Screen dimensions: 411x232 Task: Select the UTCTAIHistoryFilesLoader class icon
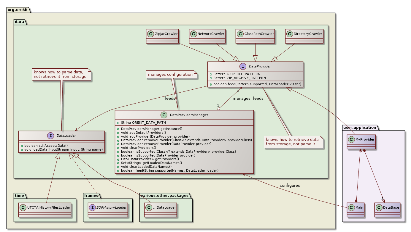(23, 207)
